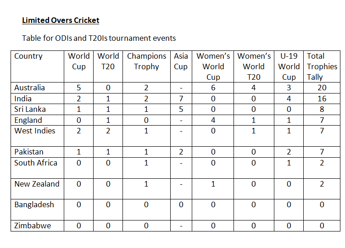
Task: Select the 'England' country cell
Action: [28, 120]
